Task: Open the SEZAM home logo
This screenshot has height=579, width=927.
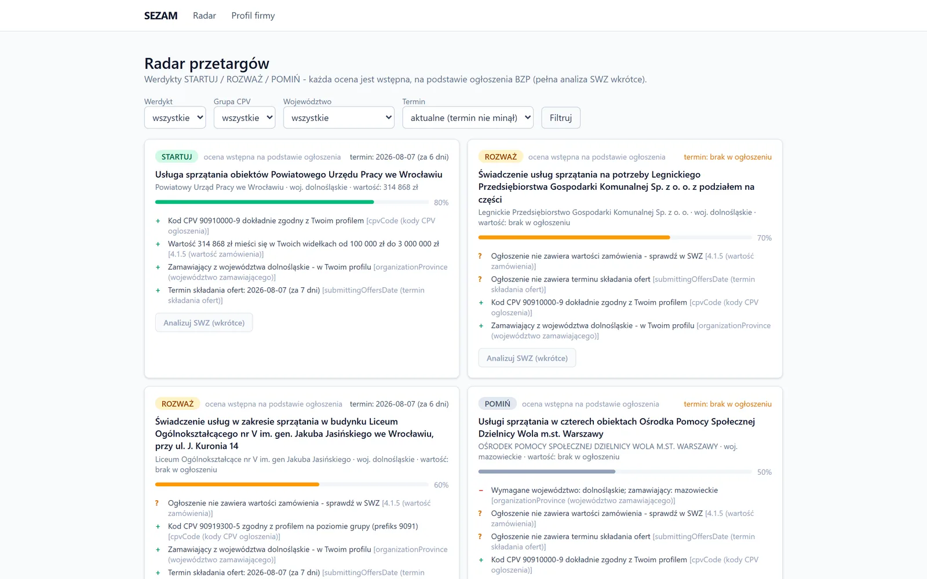Action: coord(160,16)
